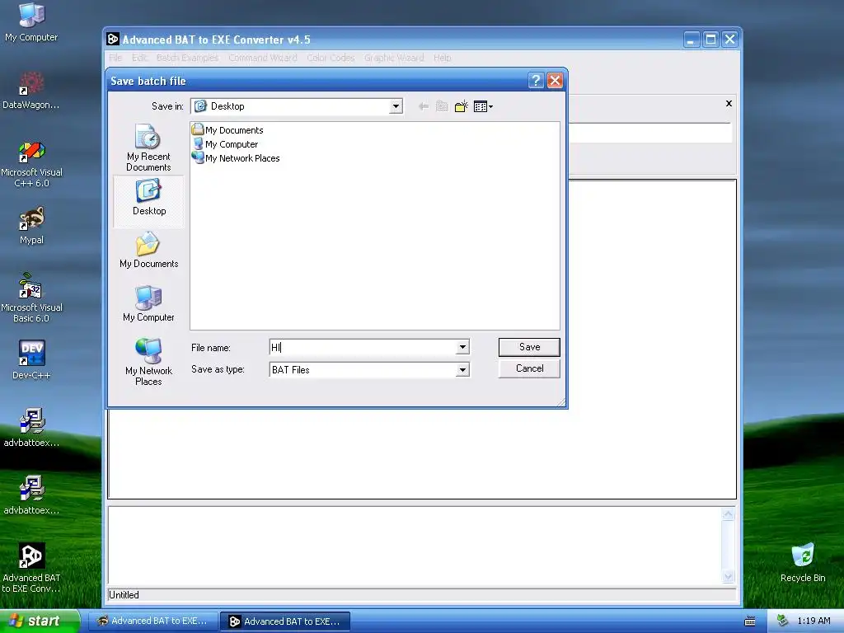Click the output pane scrollbar up arrow
This screenshot has width=844, height=633.
point(729,514)
